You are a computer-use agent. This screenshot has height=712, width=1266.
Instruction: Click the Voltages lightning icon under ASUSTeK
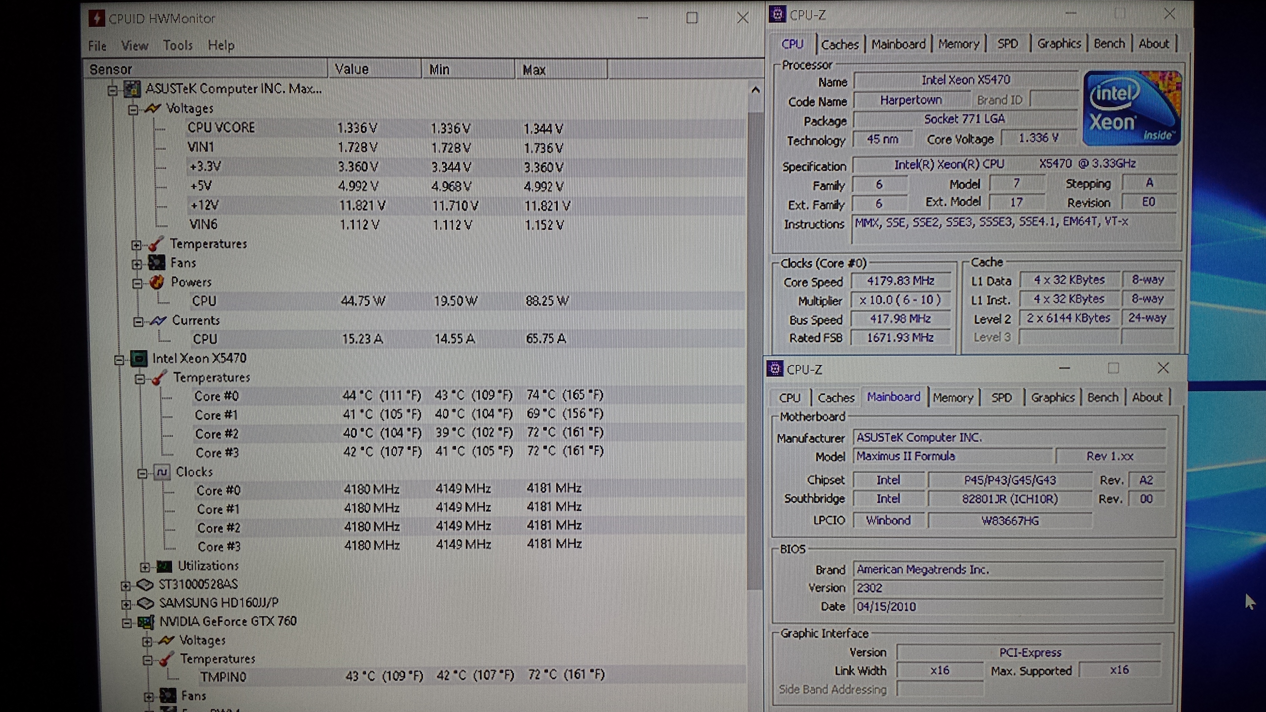pyautogui.click(x=153, y=108)
